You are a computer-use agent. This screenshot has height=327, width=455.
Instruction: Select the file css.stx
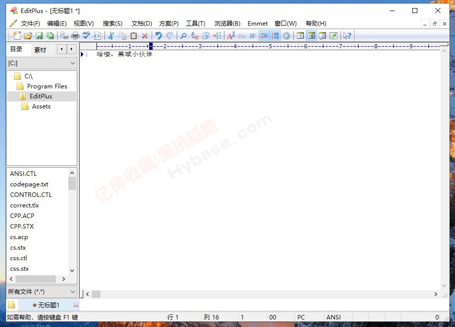pos(20,269)
